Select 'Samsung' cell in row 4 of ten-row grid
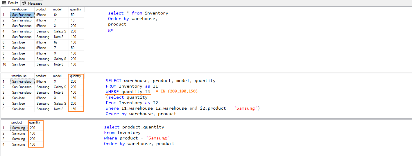This screenshot has height=156, width=412. [x=43, y=31]
